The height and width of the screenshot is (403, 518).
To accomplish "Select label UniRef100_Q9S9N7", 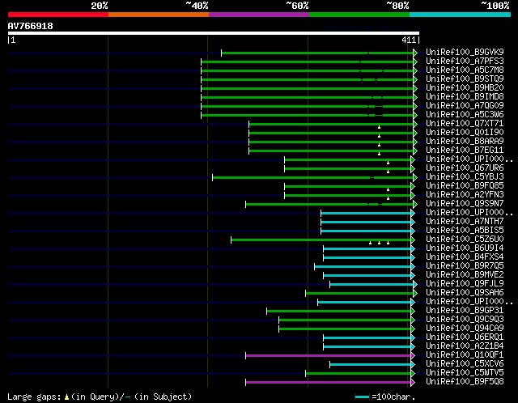I will (465, 204).
